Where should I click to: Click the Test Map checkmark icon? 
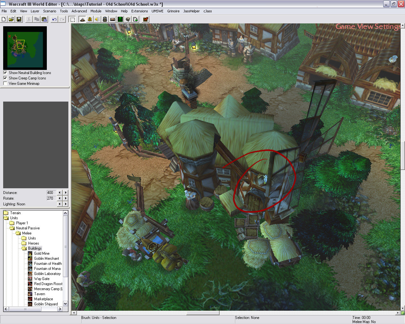(146, 19)
